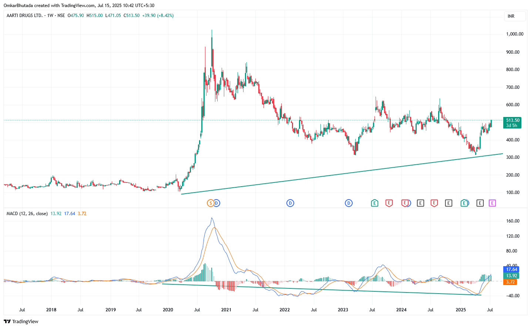
Task: Click the D dividend marker beside the split marker
Action: point(216,203)
